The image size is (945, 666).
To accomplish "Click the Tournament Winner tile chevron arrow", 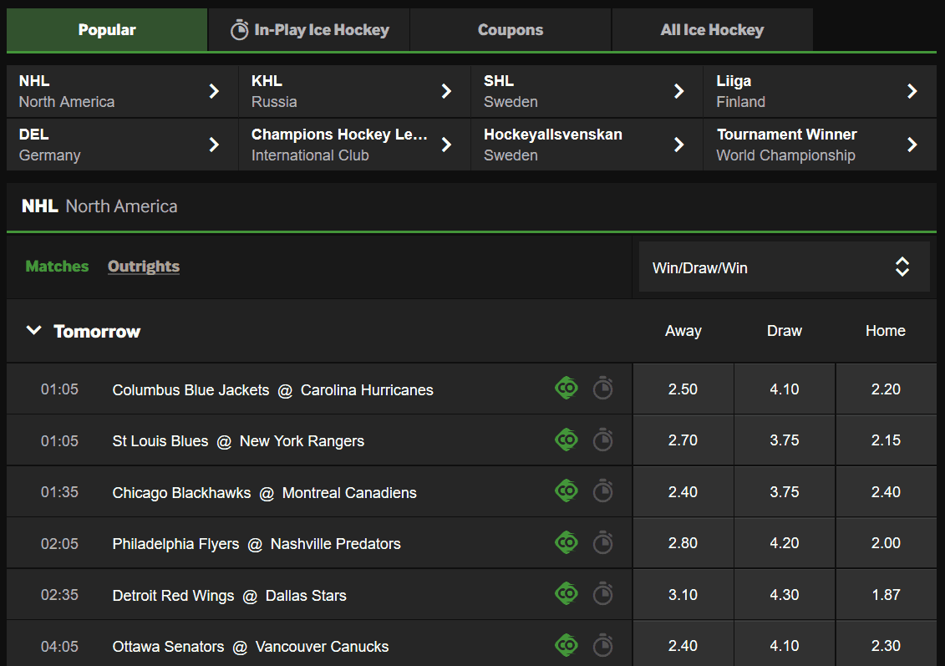I will pyautogui.click(x=912, y=145).
